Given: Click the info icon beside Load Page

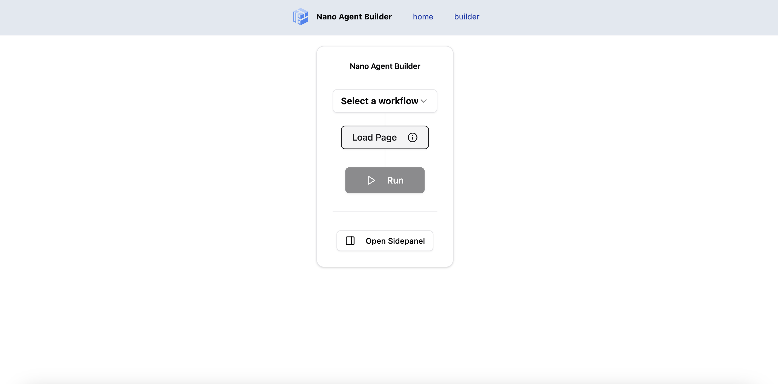Looking at the screenshot, I should click(412, 138).
